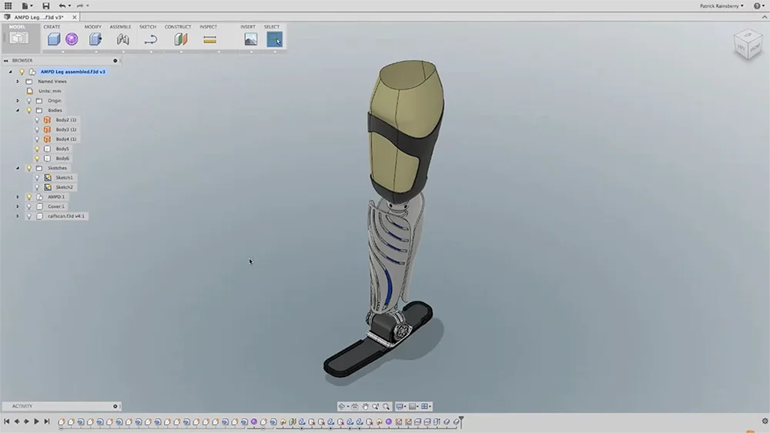Open the Patrick Rainsberry account menu
Screen dimensions: 770x433
[721, 6]
